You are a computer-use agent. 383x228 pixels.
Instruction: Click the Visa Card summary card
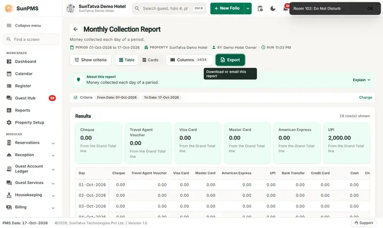click(x=197, y=143)
